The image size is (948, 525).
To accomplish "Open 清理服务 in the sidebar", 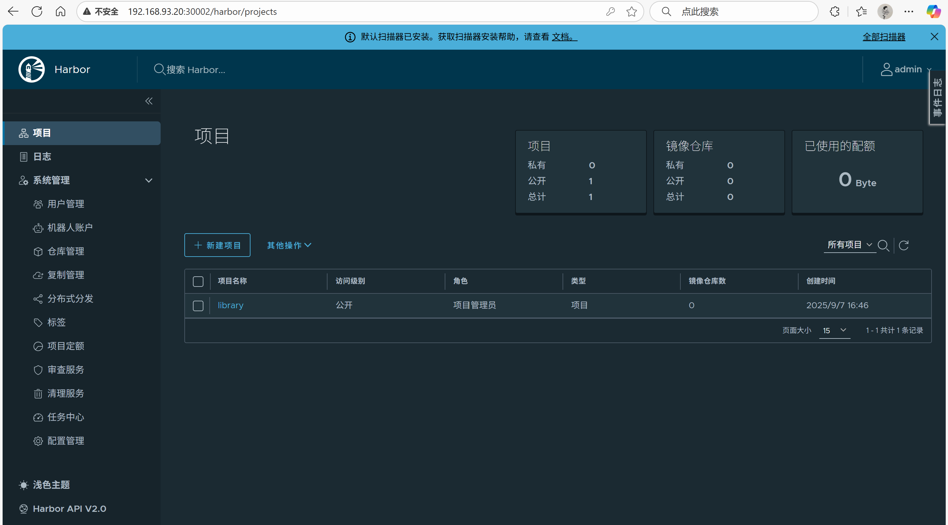I will pos(59,393).
